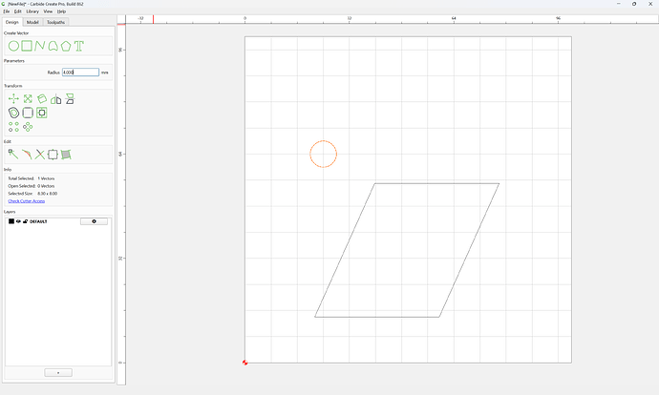
Task: Switch to the Model tab
Action: coord(32,22)
